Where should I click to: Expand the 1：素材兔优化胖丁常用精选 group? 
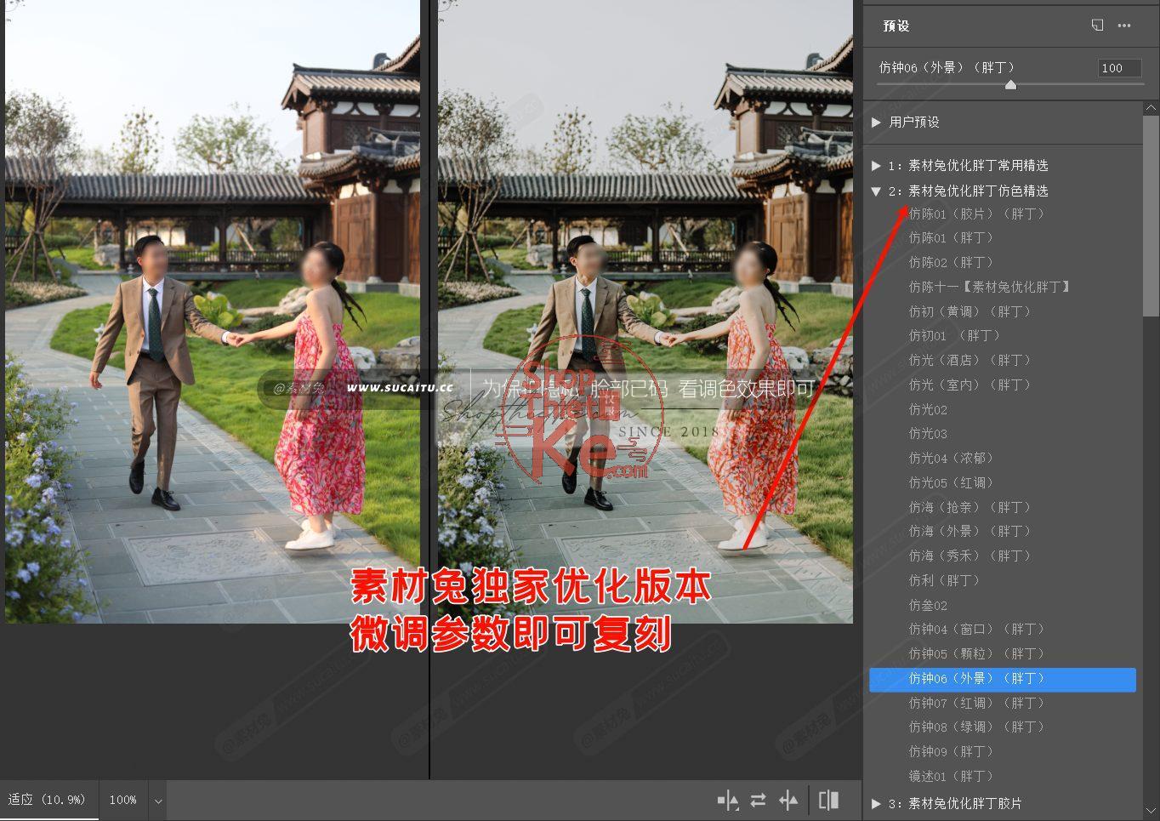click(x=876, y=165)
